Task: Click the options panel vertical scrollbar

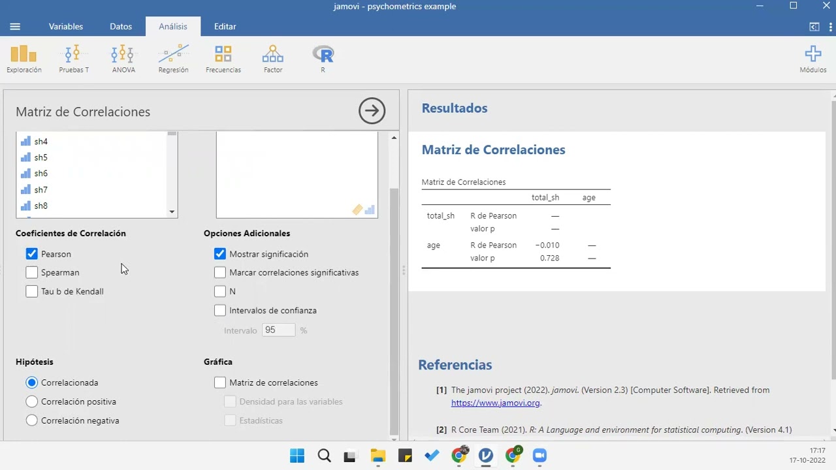Action: (x=394, y=311)
